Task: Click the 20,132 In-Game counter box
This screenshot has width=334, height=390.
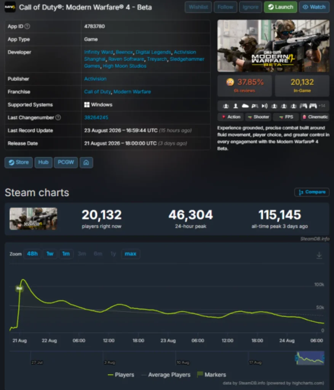Action: click(302, 85)
